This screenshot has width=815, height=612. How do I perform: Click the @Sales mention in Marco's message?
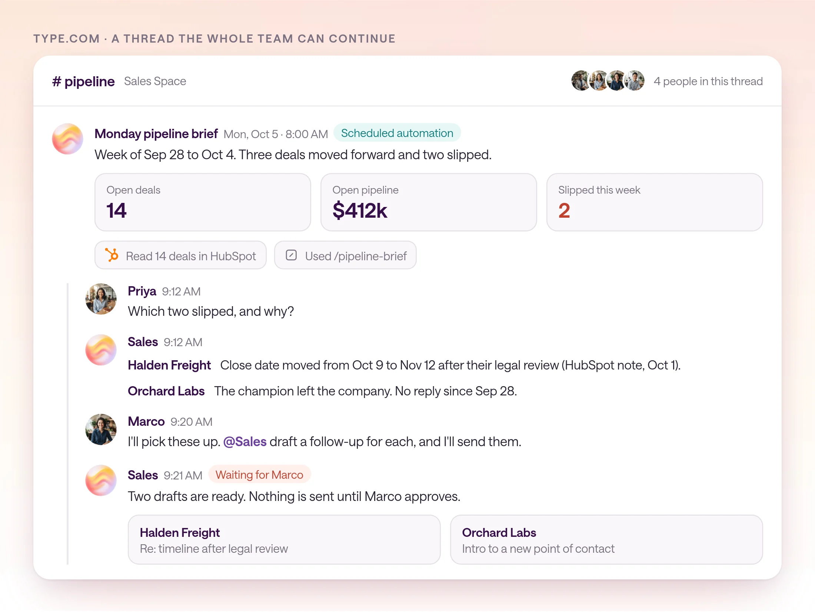pyautogui.click(x=245, y=442)
